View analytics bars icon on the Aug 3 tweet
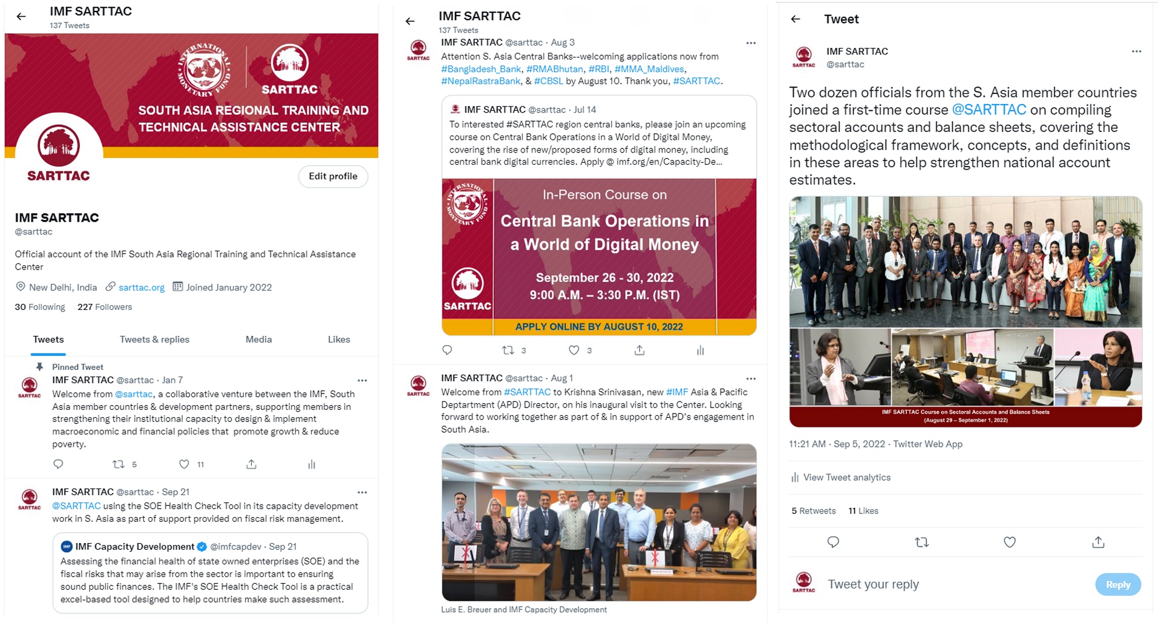This screenshot has height=623, width=1158. pos(700,351)
